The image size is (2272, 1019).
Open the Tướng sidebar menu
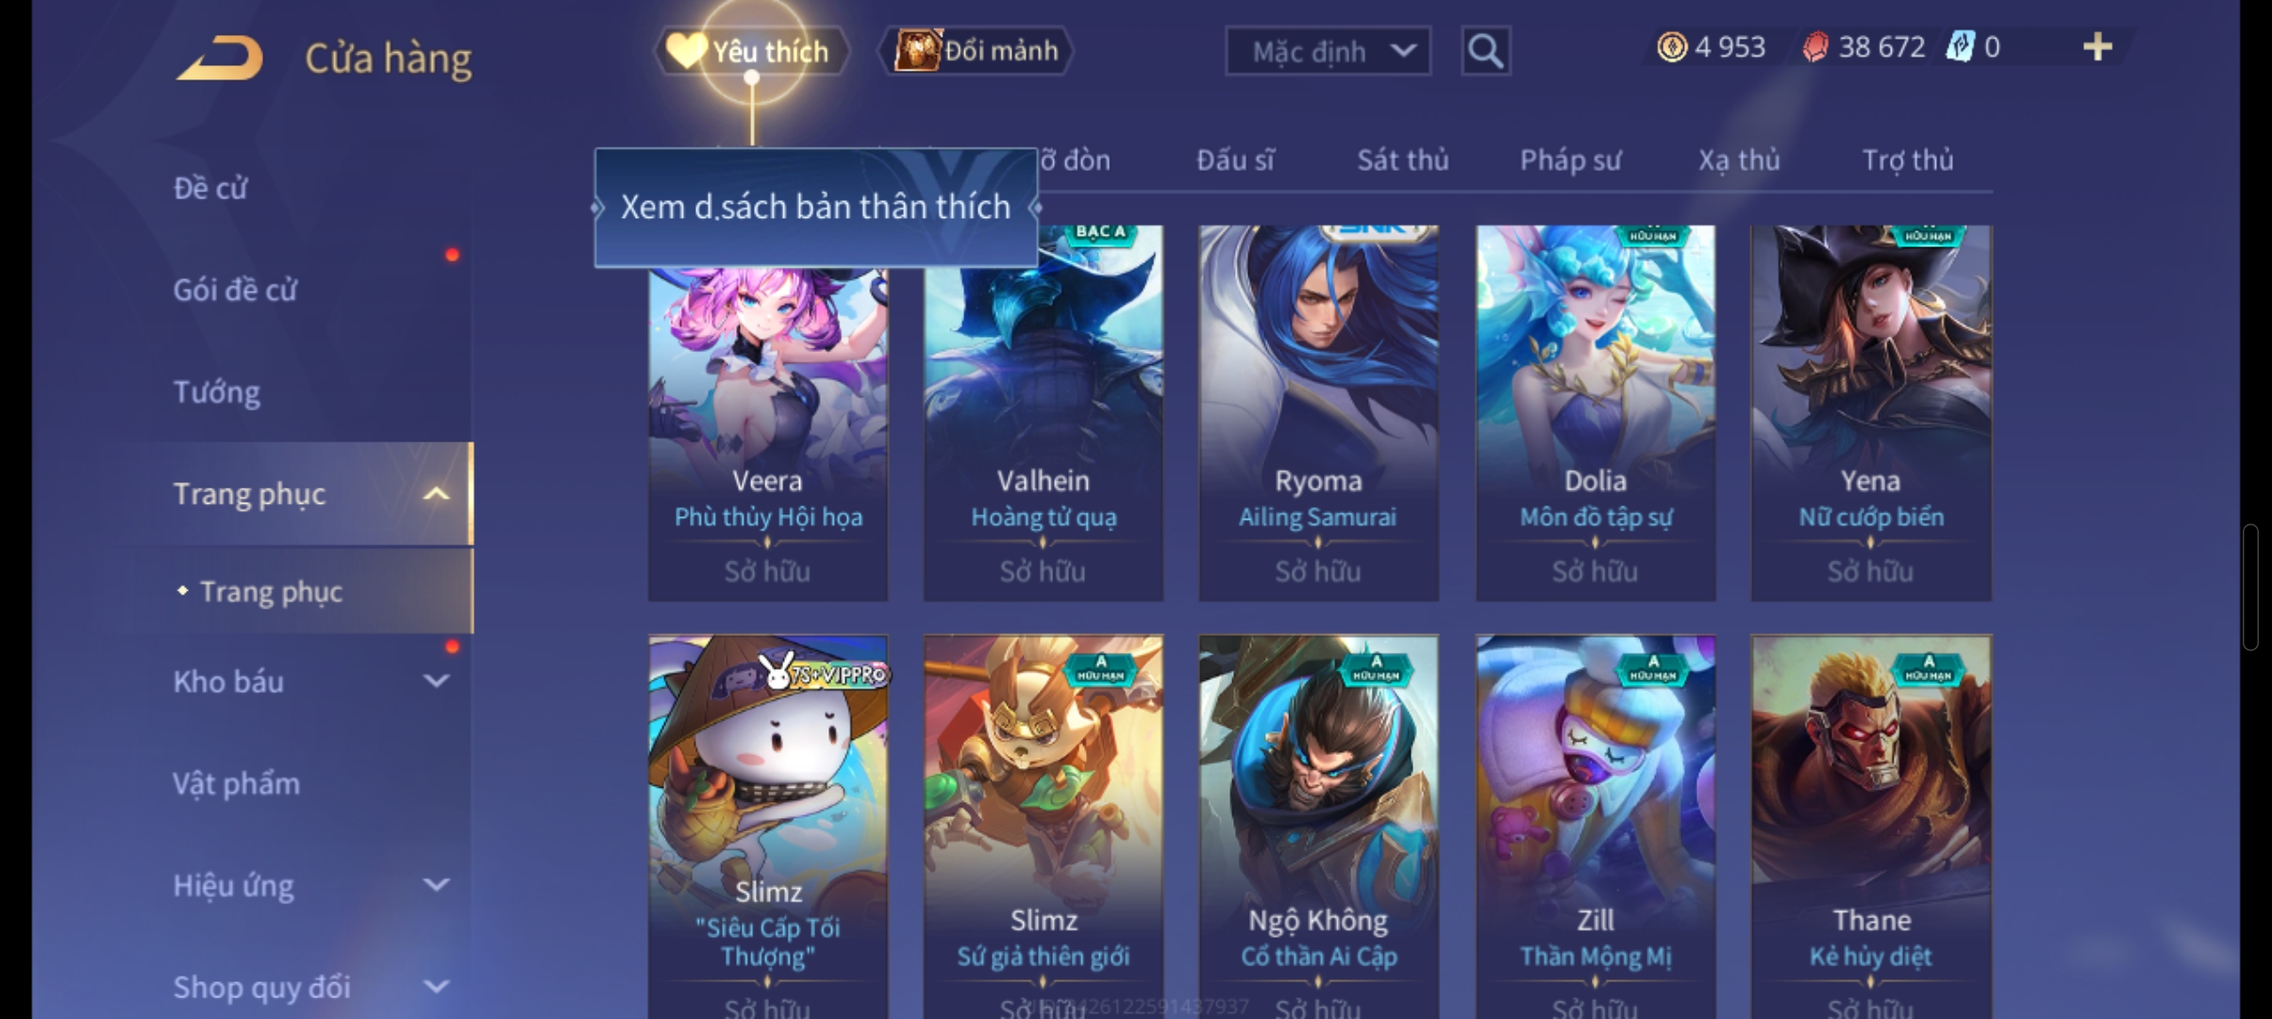point(217,392)
